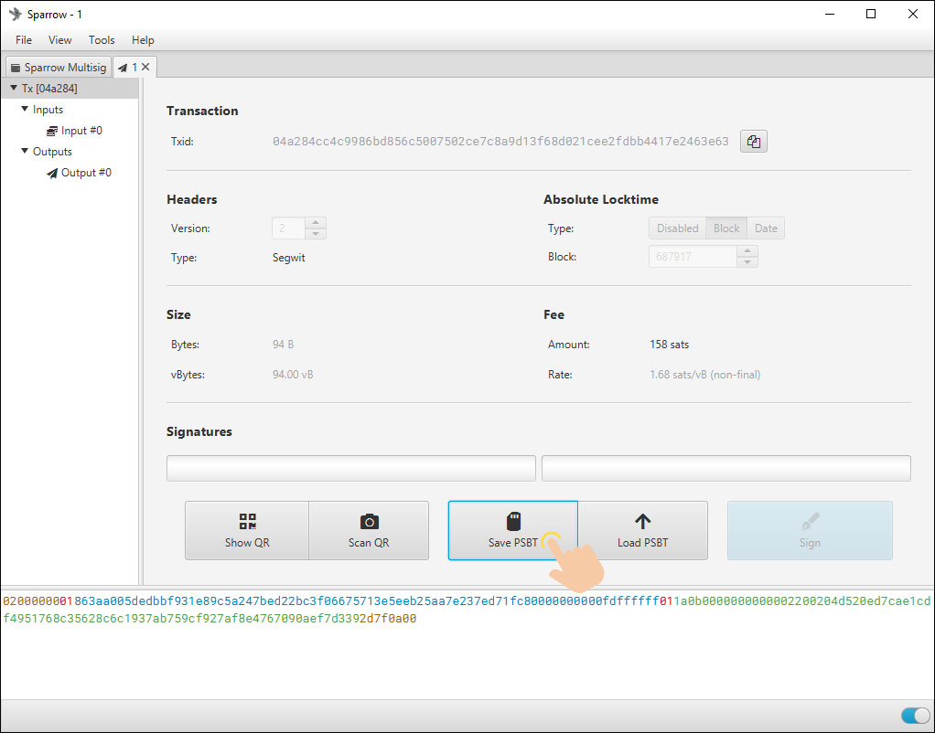Collapse the Outputs tree node
Screen dimensions: 935x733
point(25,152)
